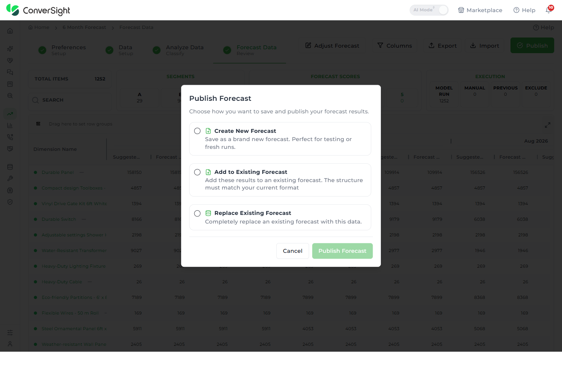This screenshot has width=562, height=372.
Task: Open the handshake icon in the sidebar
Action: pos(10,149)
